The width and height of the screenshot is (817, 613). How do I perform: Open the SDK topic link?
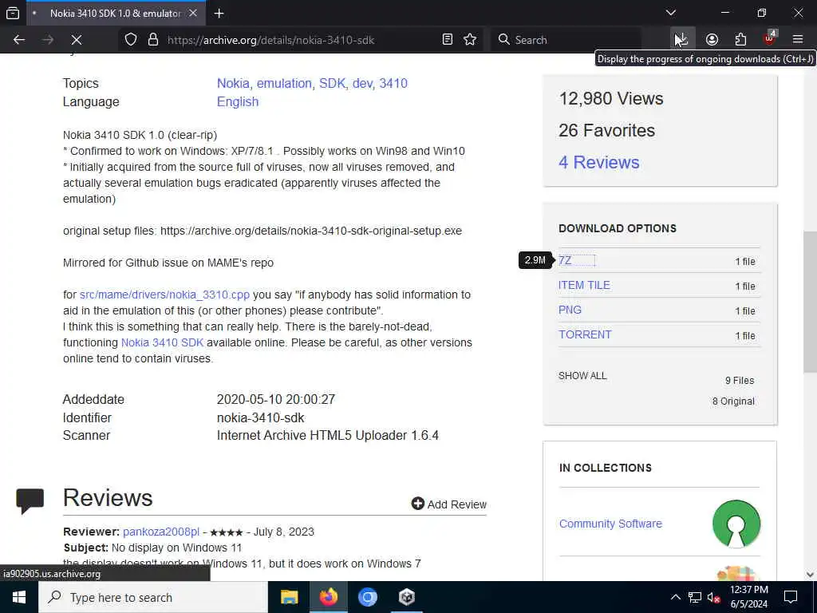point(332,83)
